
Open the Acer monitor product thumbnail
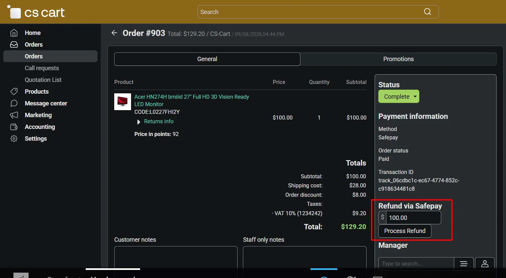[123, 102]
